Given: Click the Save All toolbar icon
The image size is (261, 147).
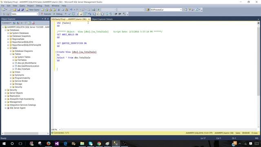Looking at the screenshot, I should tap(22, 10).
